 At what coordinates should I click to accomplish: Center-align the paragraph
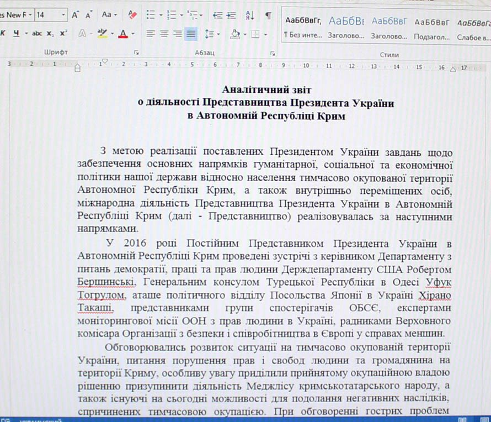pyautogui.click(x=164, y=34)
